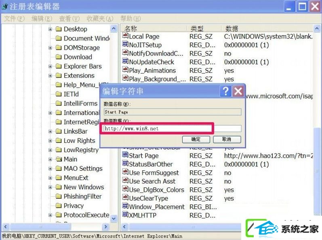Select the Use Search Asst value
The width and height of the screenshot is (322, 240).
pos(152,181)
